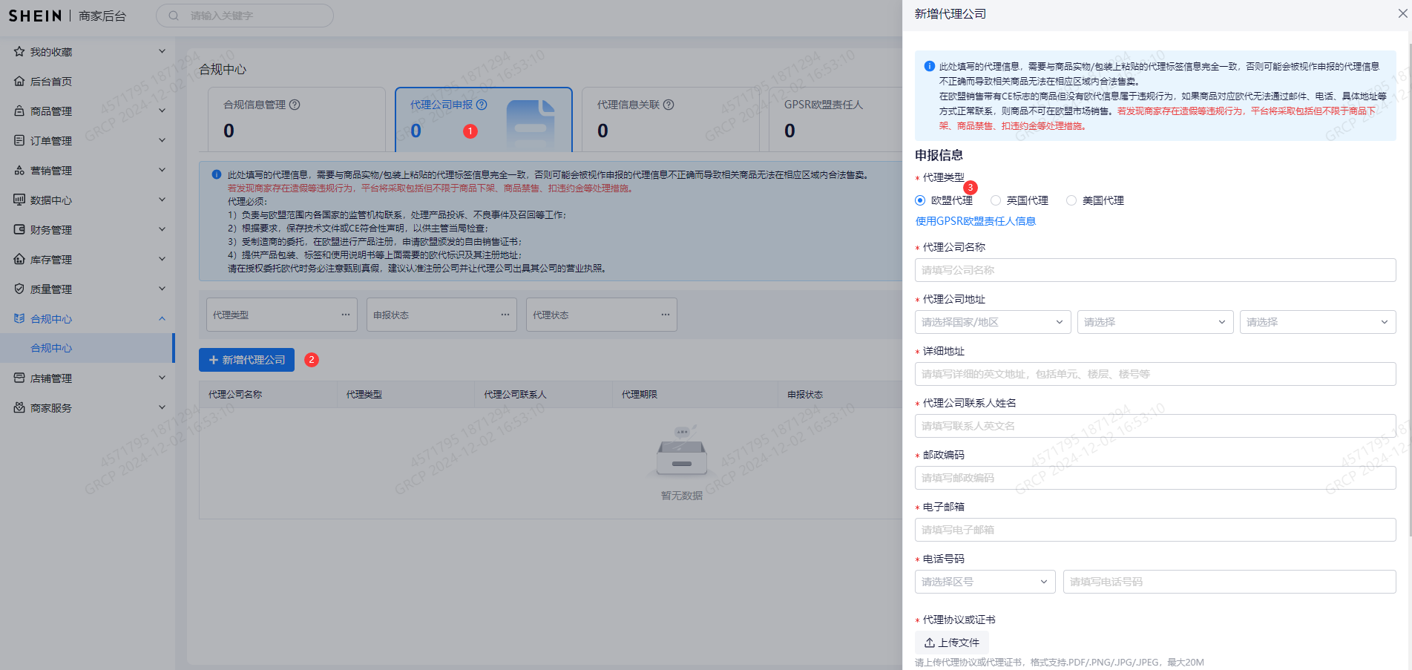The width and height of the screenshot is (1412, 670).
Task: Click the star icon beside 我的收藏
Action: click(x=19, y=51)
